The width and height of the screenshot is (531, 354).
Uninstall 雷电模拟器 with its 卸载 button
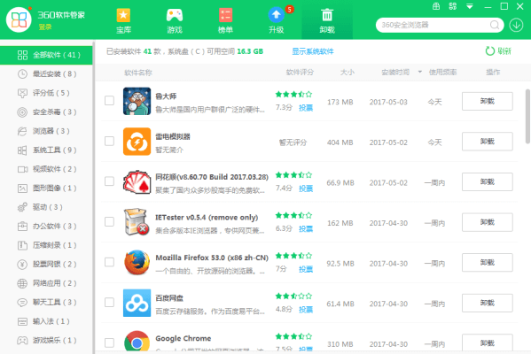coord(488,142)
